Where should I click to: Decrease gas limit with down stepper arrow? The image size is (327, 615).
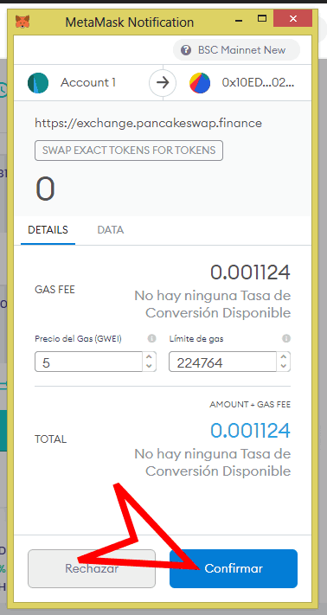click(284, 367)
